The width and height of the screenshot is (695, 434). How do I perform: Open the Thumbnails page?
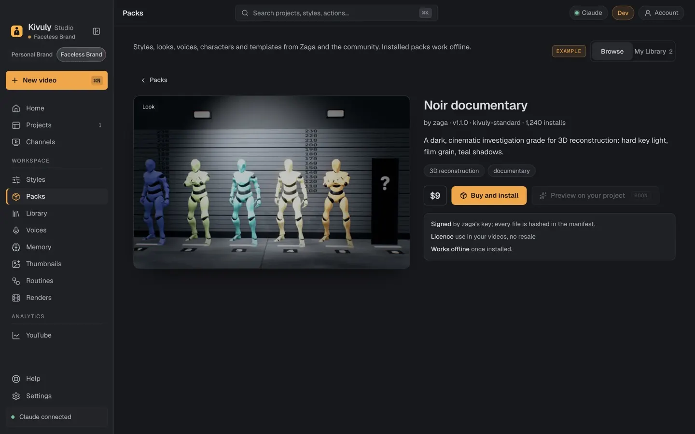click(x=56, y=264)
